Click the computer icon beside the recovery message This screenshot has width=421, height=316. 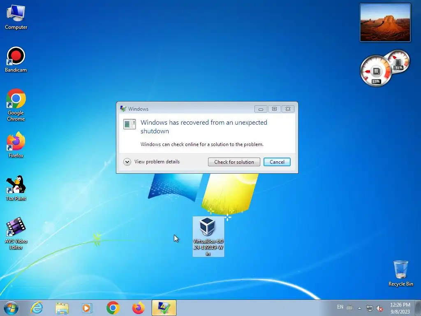(130, 124)
